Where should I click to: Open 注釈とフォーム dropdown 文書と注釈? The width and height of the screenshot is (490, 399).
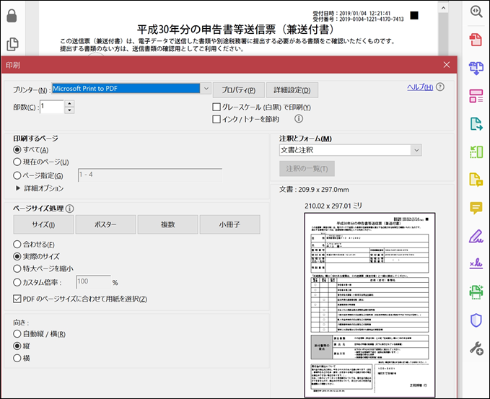[350, 150]
